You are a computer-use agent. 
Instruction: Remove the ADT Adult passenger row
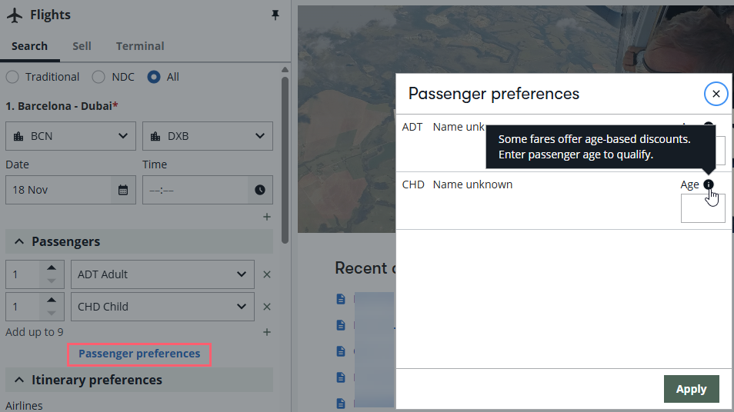tap(267, 274)
